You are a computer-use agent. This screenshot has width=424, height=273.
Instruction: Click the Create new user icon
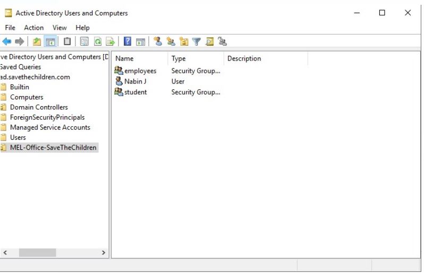[x=158, y=41]
